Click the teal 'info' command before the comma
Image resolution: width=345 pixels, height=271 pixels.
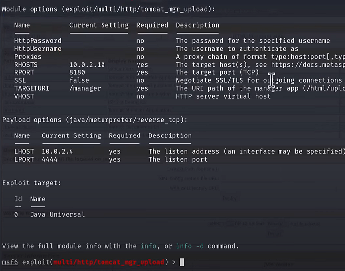148,246
